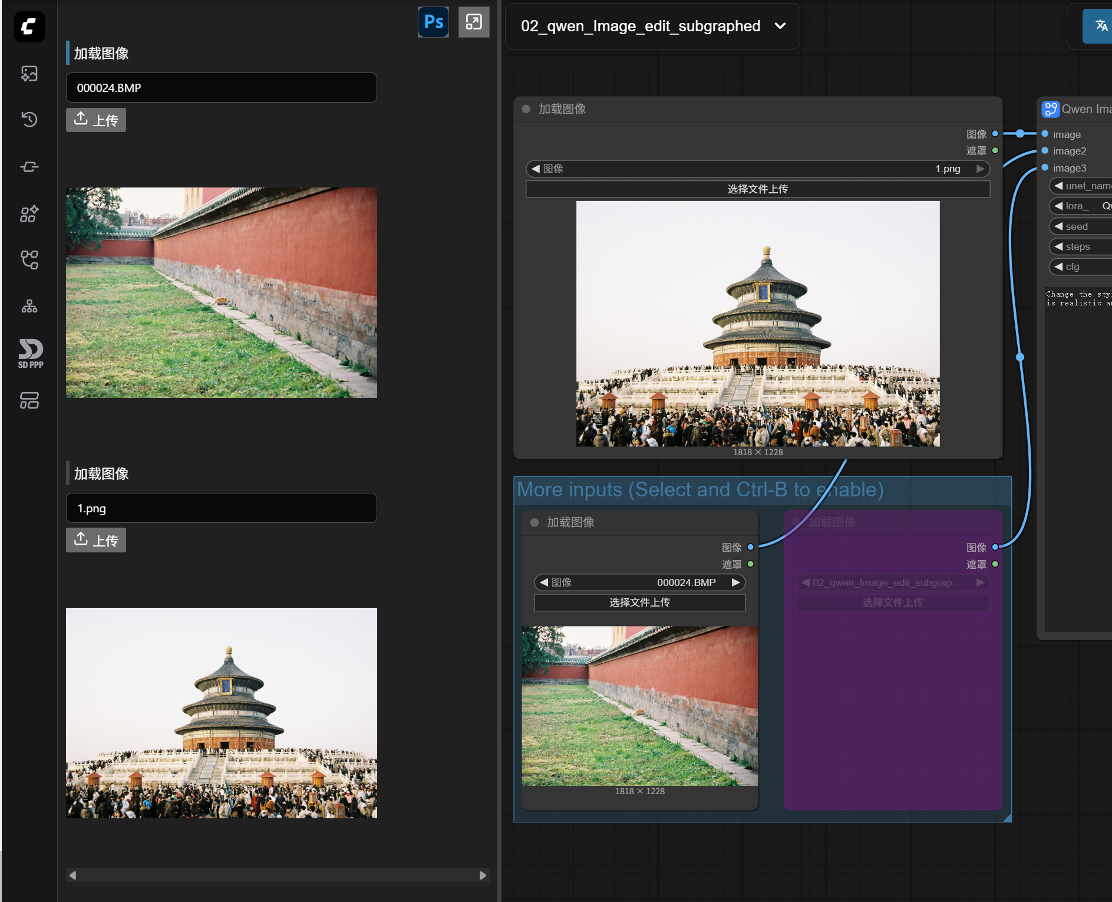The width and height of the screenshot is (1112, 902).
Task: Open the SD PPP sidebar panel
Action: [x=30, y=353]
